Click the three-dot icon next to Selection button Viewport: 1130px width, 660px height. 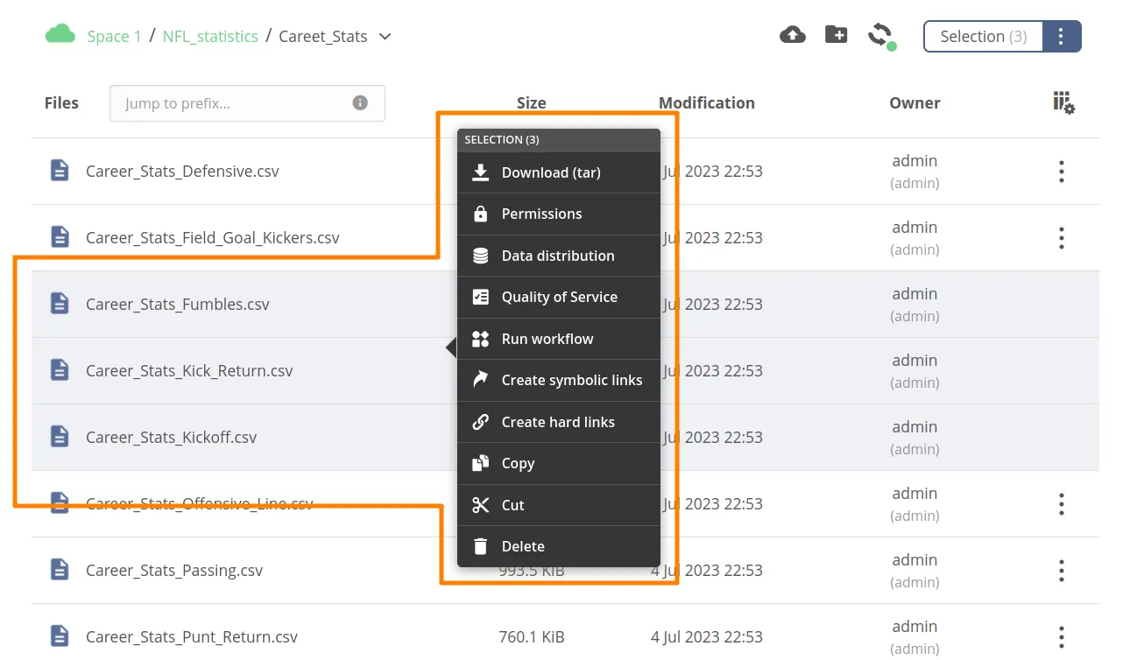pyautogui.click(x=1061, y=36)
